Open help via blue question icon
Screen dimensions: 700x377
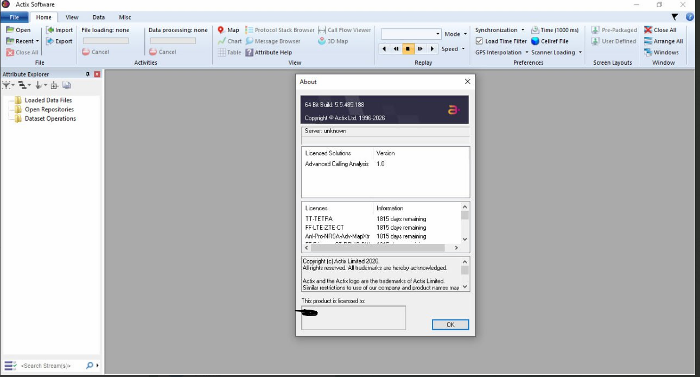point(690,17)
